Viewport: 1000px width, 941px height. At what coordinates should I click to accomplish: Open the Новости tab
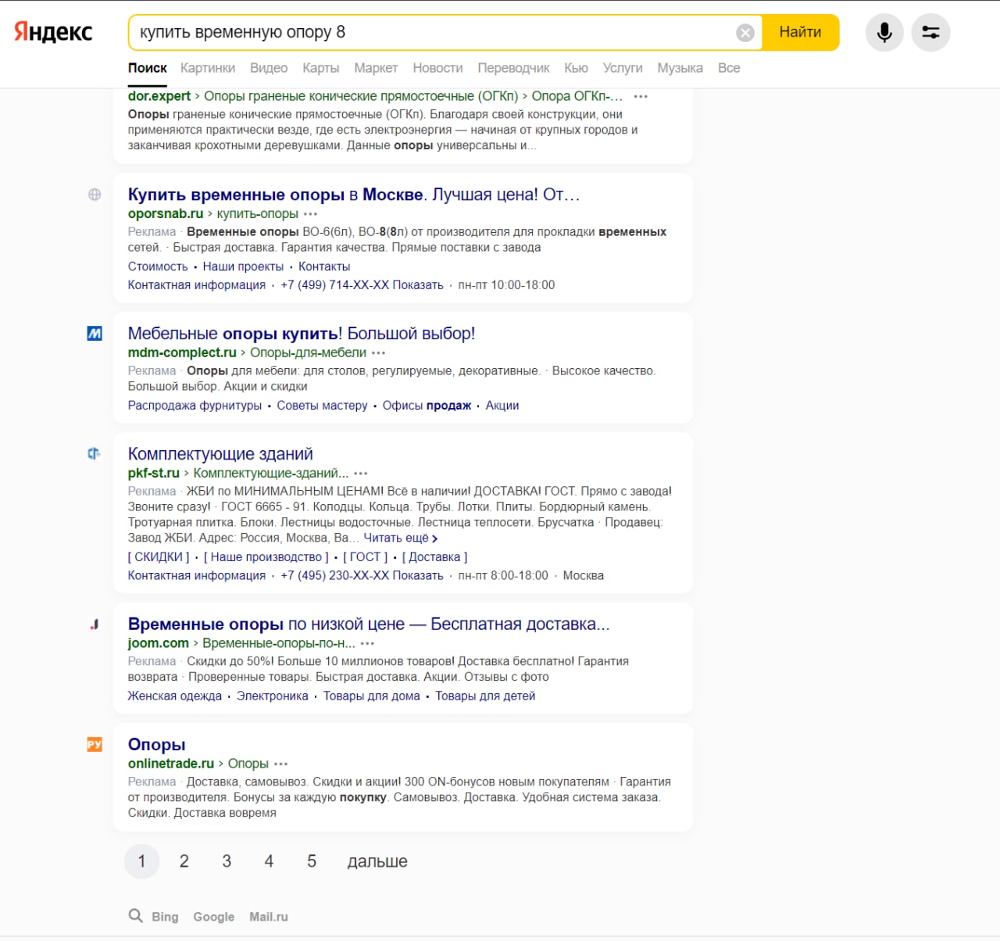coord(437,68)
